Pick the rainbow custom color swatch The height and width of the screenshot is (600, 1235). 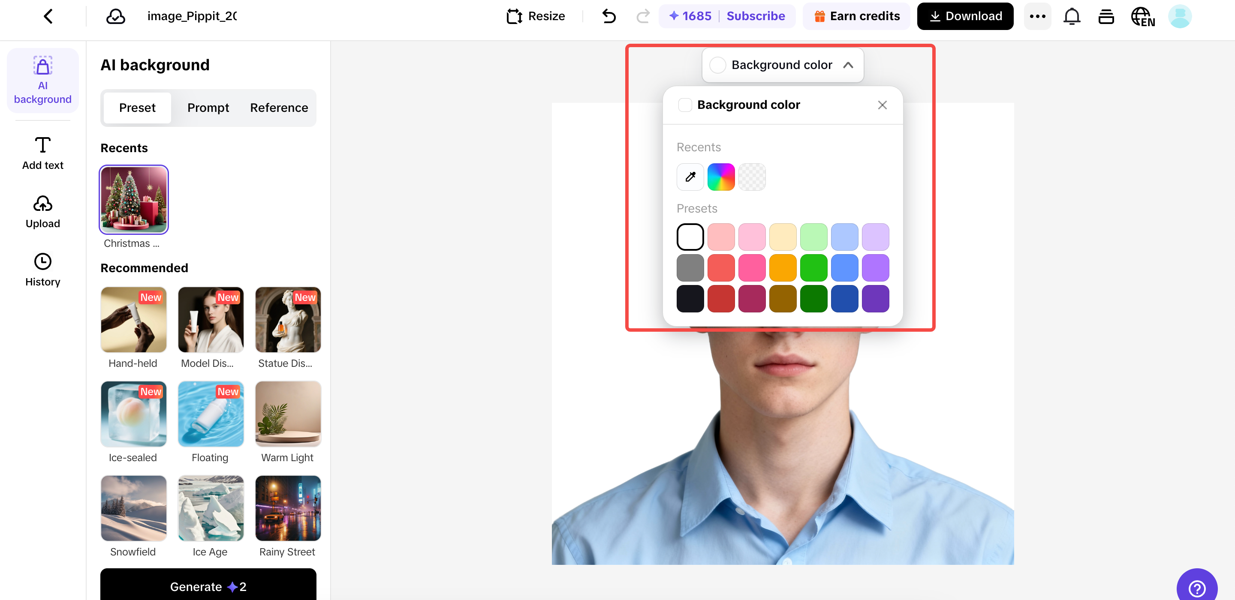point(720,177)
